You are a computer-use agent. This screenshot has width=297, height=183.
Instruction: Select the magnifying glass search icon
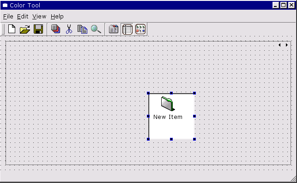(x=96, y=30)
